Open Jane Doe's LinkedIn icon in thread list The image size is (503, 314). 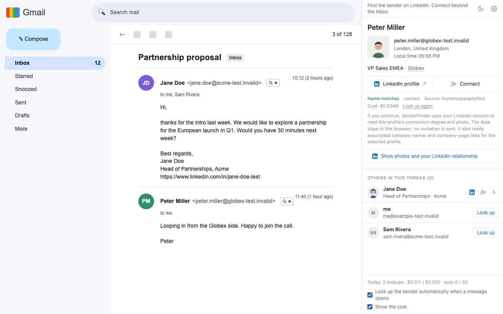472,192
